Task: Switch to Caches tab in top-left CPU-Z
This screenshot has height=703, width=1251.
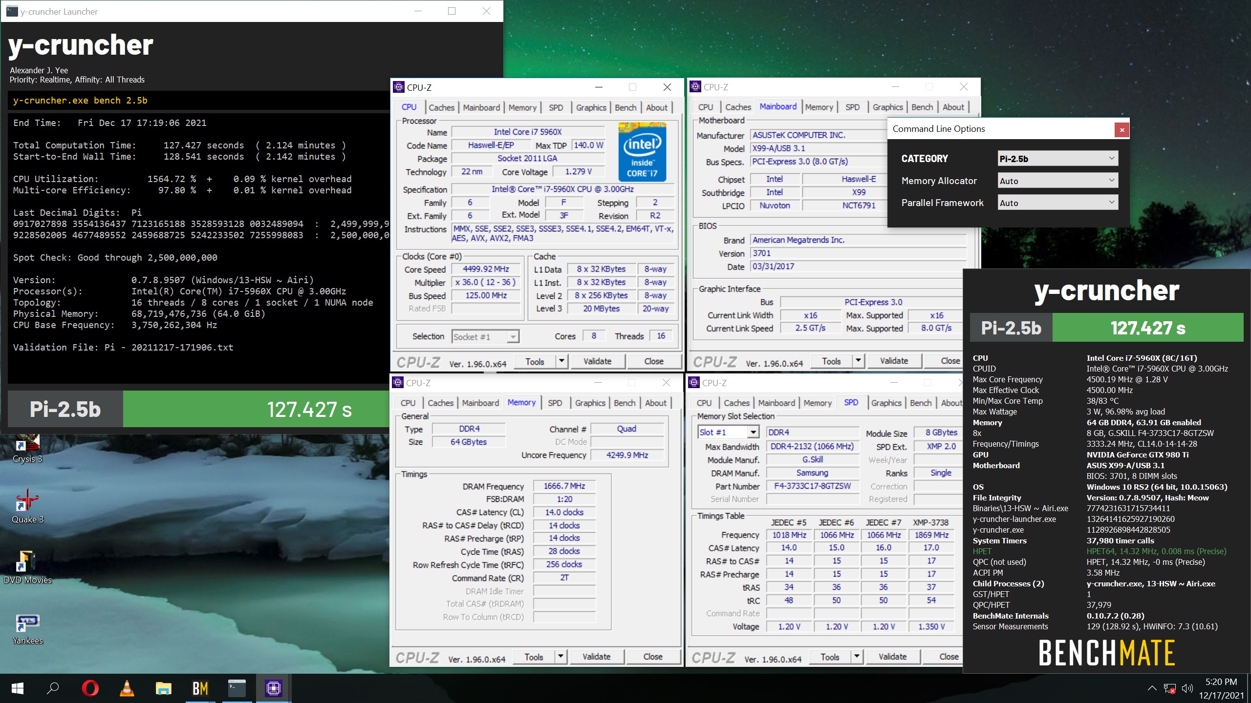Action: click(441, 107)
